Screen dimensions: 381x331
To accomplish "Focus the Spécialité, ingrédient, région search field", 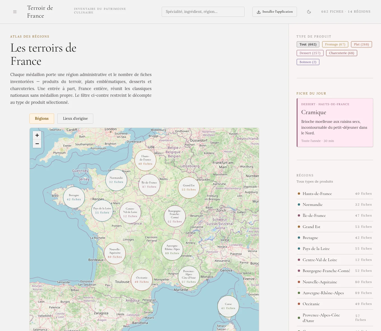I will 203,12.
